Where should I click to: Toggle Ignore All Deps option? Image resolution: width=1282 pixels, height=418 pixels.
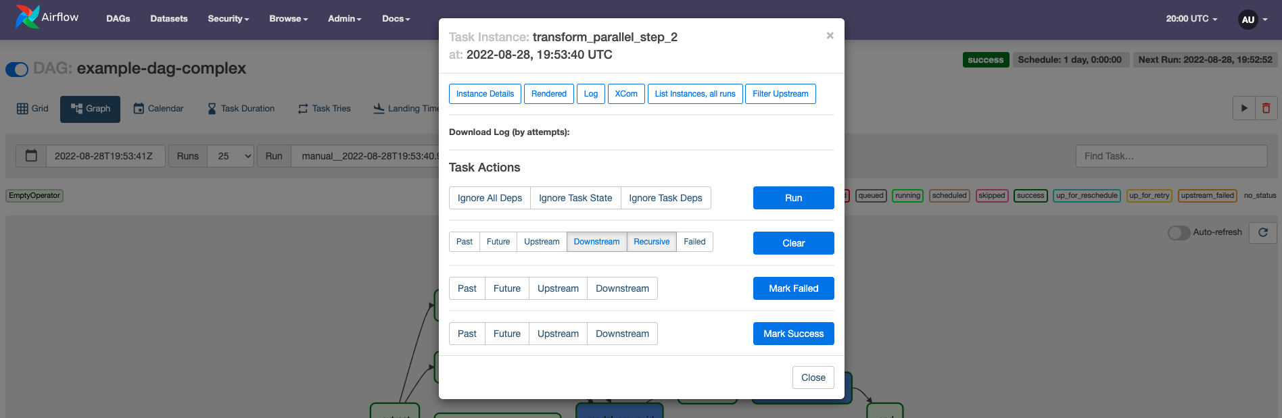(x=490, y=198)
